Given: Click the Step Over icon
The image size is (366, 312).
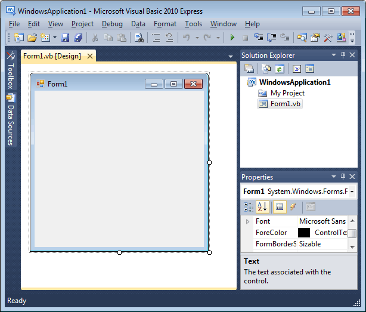Looking at the screenshot, I should point(271,38).
